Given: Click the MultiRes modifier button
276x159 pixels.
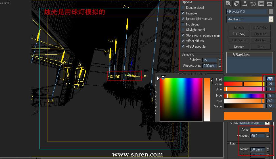Looking at the screenshot, I should 260,40.
